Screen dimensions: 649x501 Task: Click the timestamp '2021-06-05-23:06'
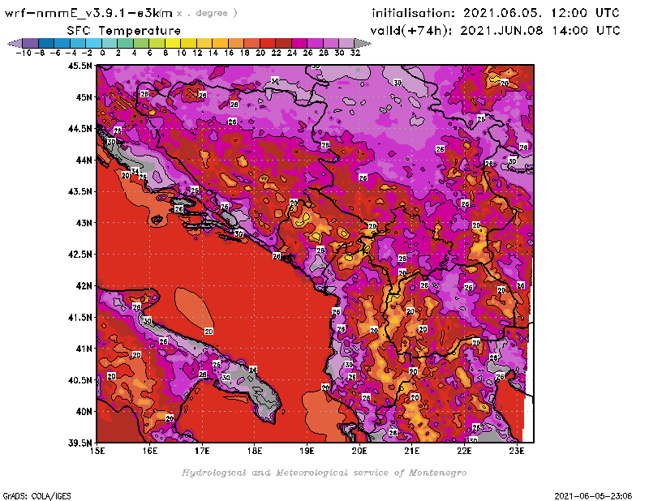[x=593, y=496]
